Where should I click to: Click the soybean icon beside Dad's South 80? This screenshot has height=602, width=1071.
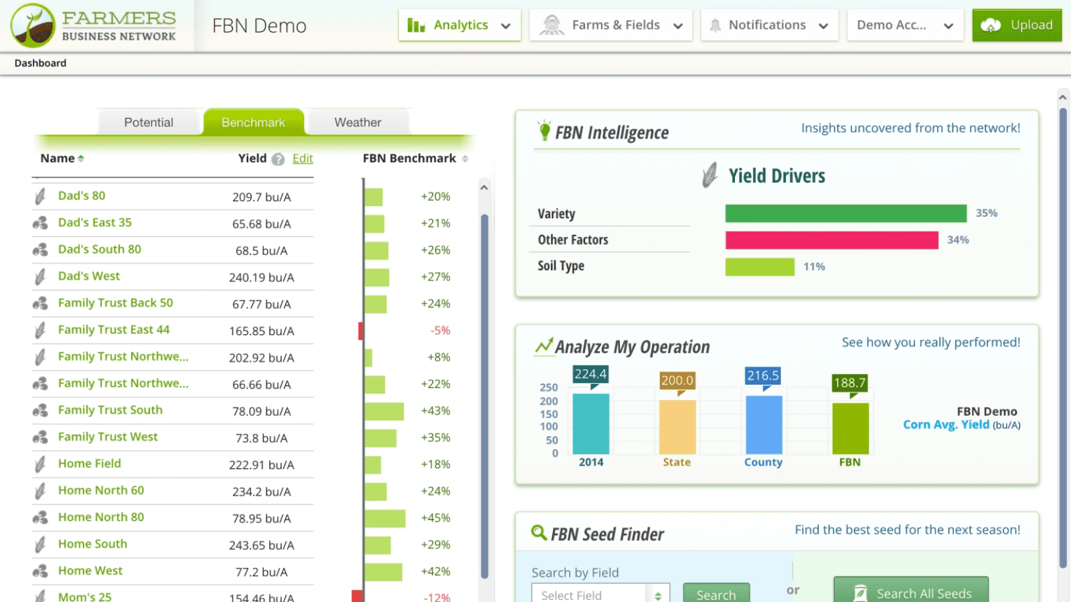(x=40, y=249)
